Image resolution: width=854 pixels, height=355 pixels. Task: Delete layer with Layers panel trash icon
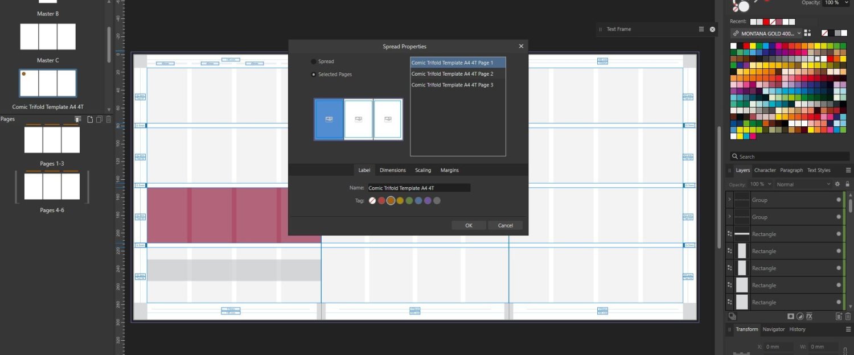[x=848, y=316]
